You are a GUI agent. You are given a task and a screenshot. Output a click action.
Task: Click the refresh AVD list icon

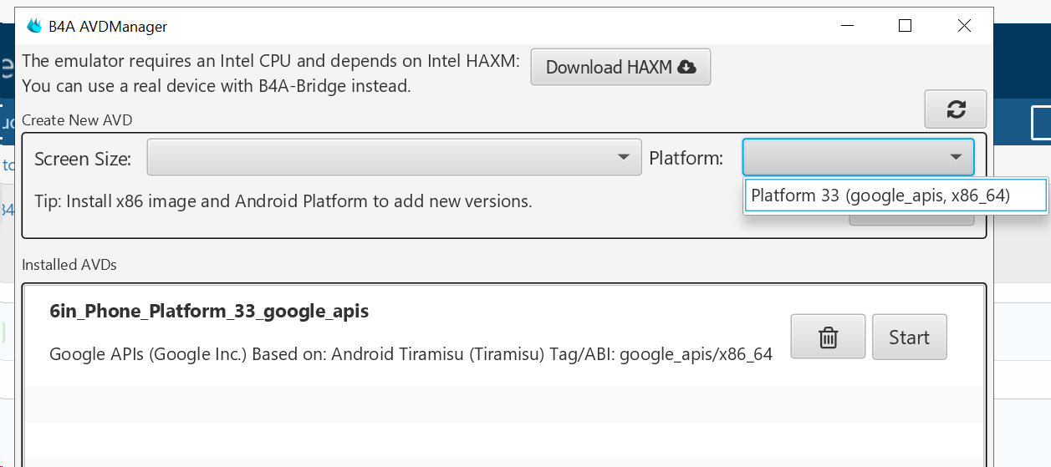(x=956, y=109)
